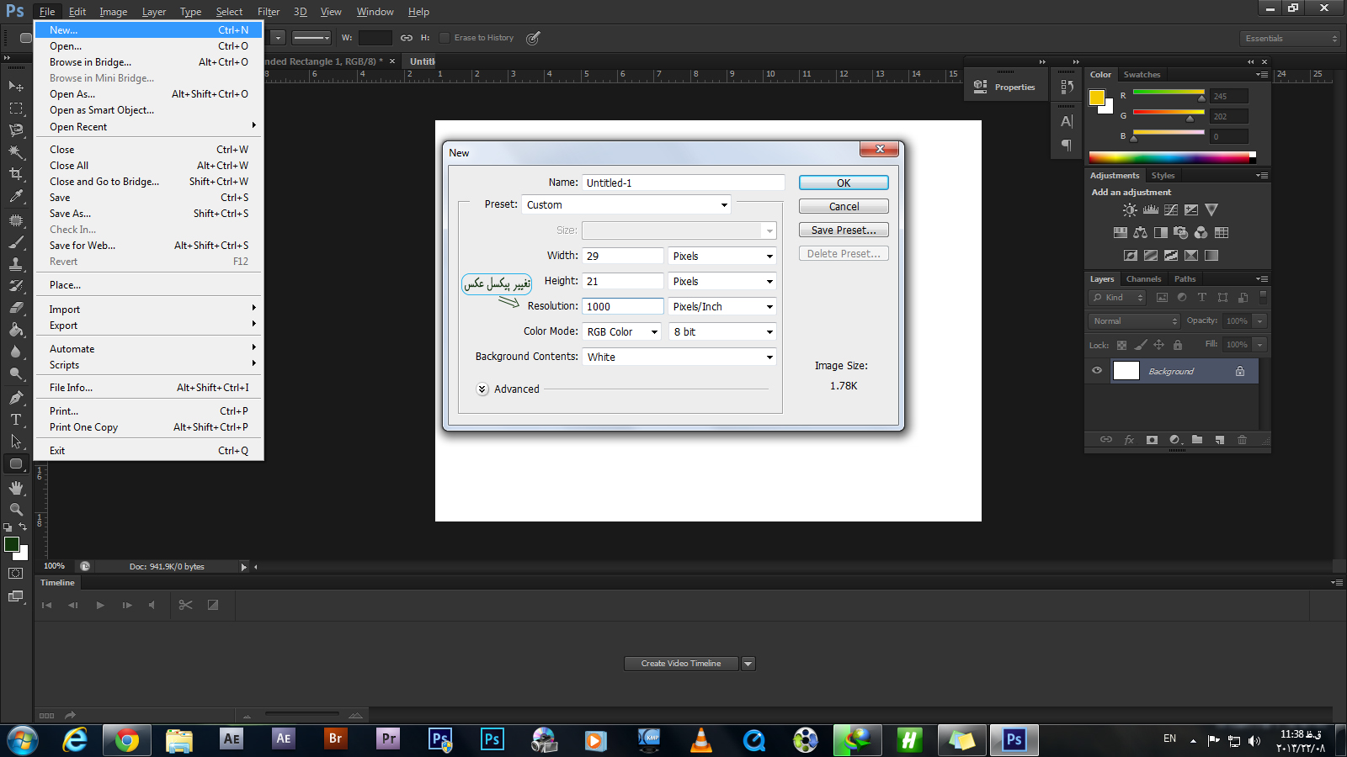Image resolution: width=1347 pixels, height=757 pixels.
Task: Open the Preset dropdown showing Custom
Action: click(x=626, y=204)
